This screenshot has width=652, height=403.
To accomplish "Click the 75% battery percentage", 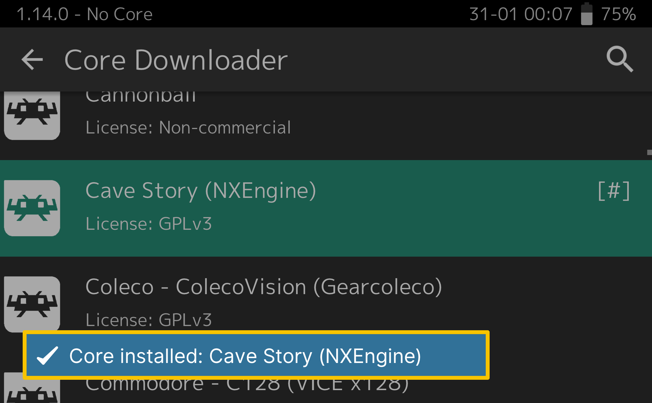I will click(619, 14).
